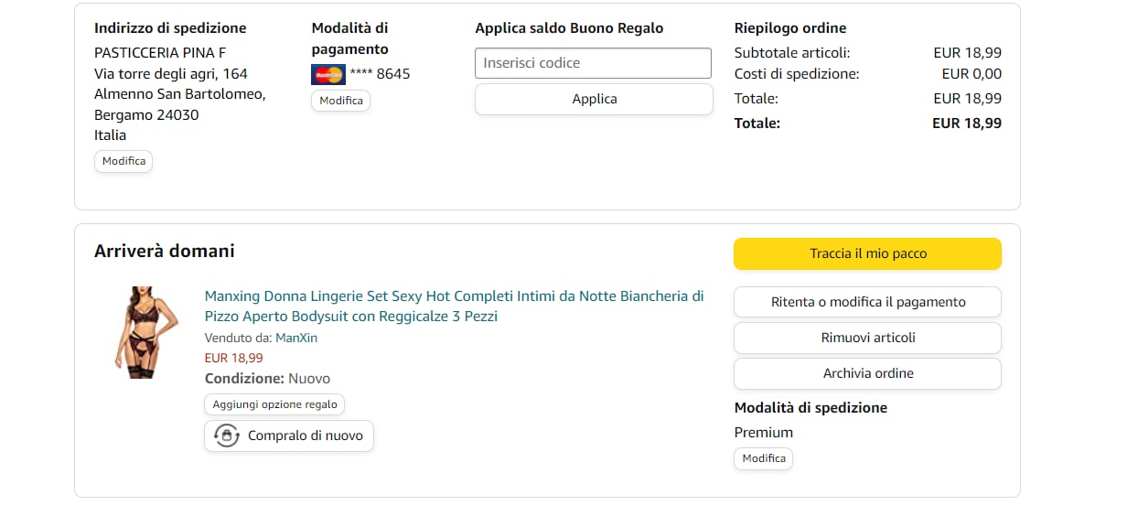This screenshot has height=516, width=1138.
Task: Click the red EUR 18,99 product price
Action: pos(233,358)
